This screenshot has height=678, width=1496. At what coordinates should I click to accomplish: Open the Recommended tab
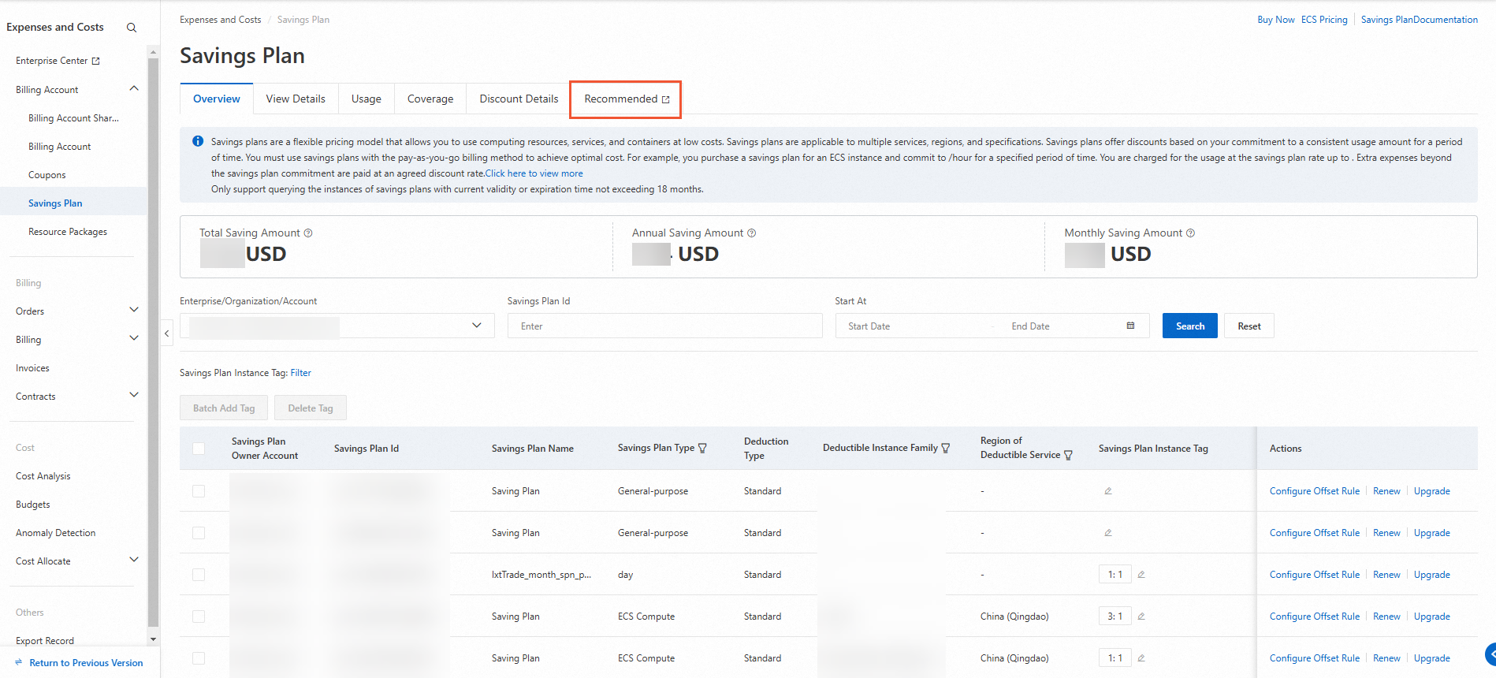(626, 99)
